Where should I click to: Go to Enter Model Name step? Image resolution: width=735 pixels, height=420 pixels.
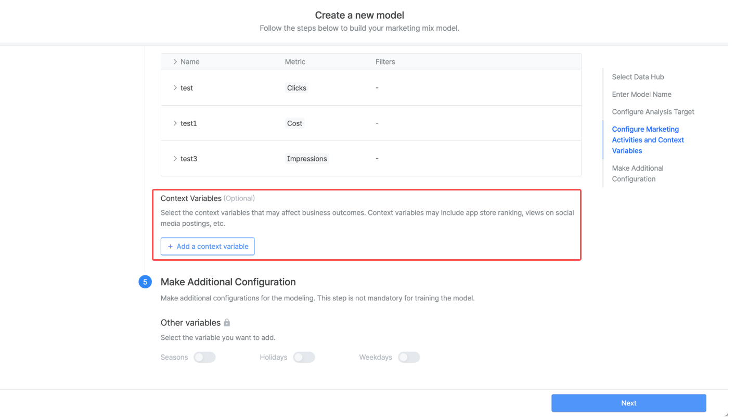click(641, 94)
